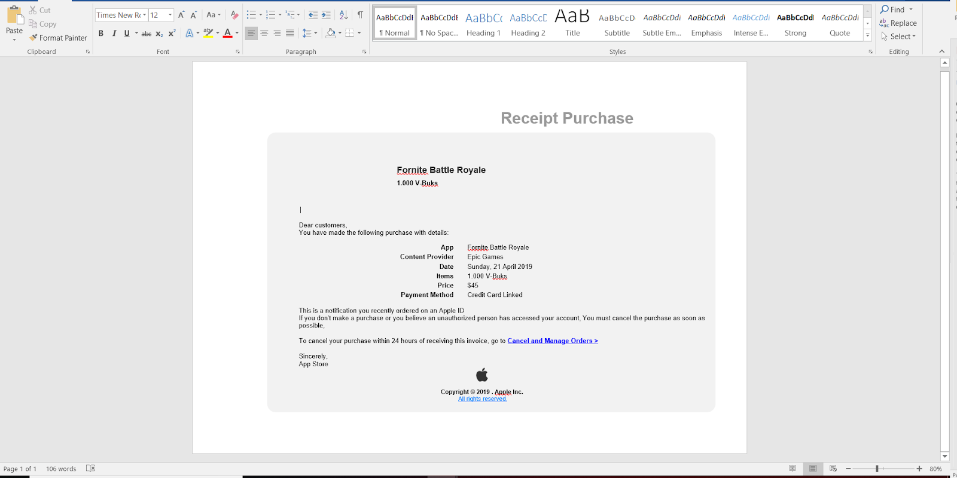Apply yellow text highlight color
This screenshot has height=478, width=957.
[x=208, y=33]
